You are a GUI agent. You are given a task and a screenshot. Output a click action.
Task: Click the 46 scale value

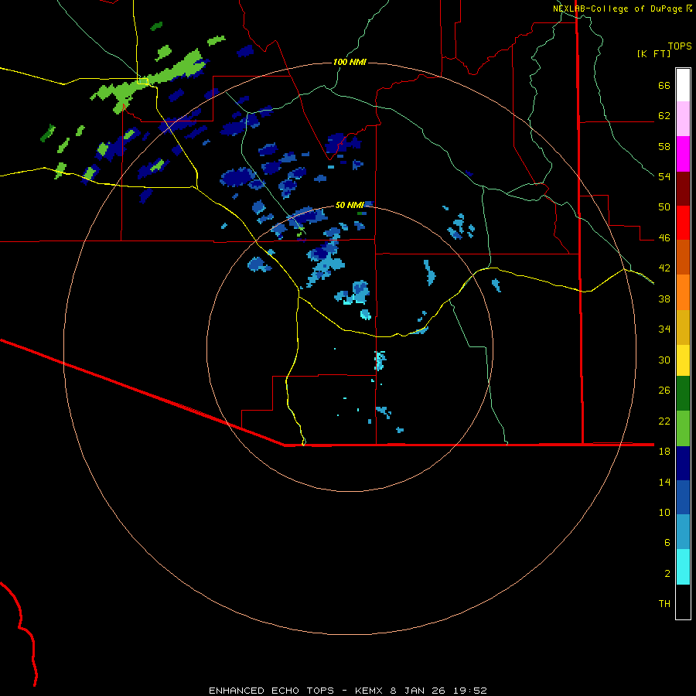click(x=664, y=237)
